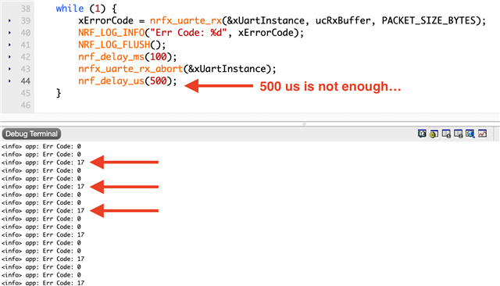This screenshot has height=286, width=500.
Task: Click the toolbar grip beside the graph icon
Action: 494,134
